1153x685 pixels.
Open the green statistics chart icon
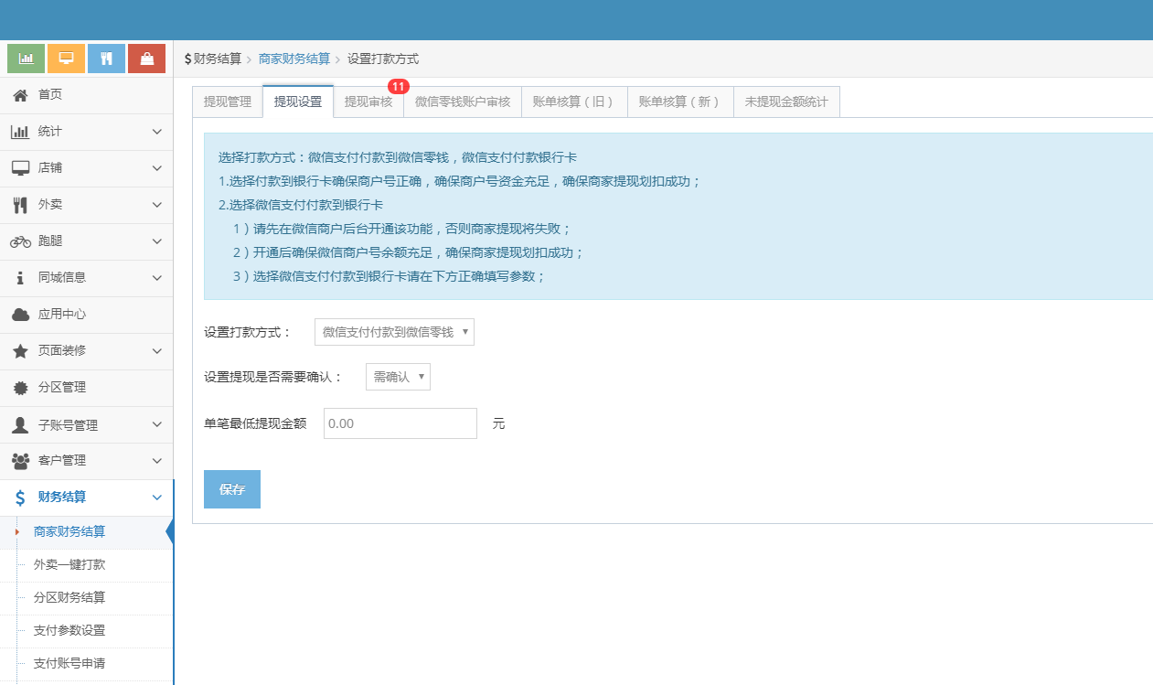(x=25, y=58)
